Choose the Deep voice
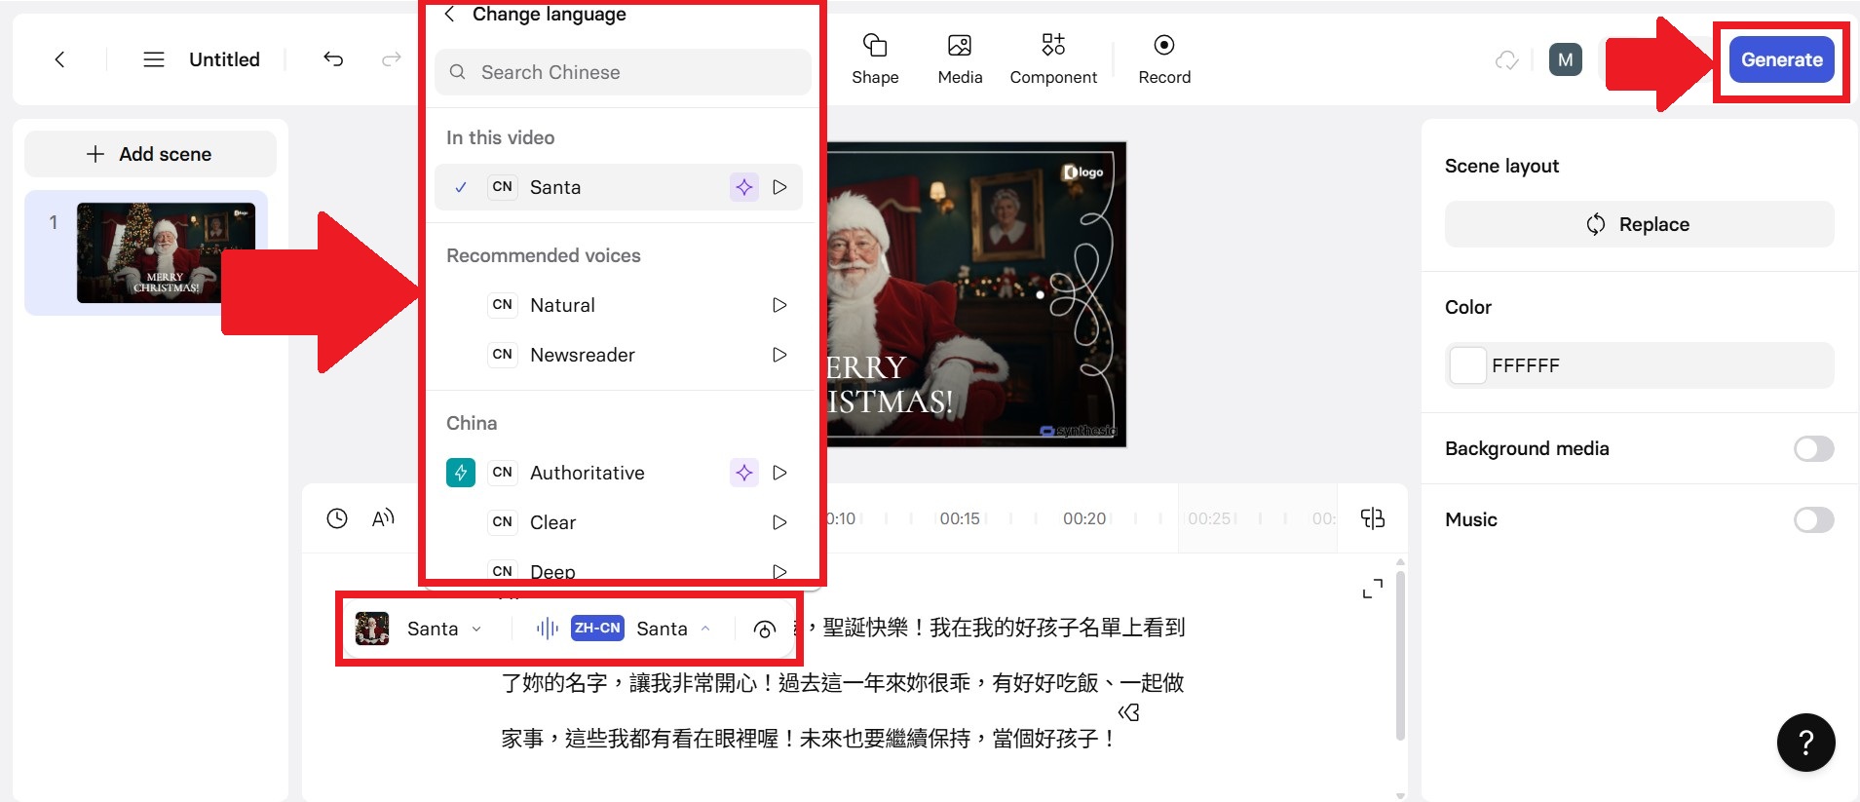Image resolution: width=1860 pixels, height=802 pixels. (x=619, y=571)
